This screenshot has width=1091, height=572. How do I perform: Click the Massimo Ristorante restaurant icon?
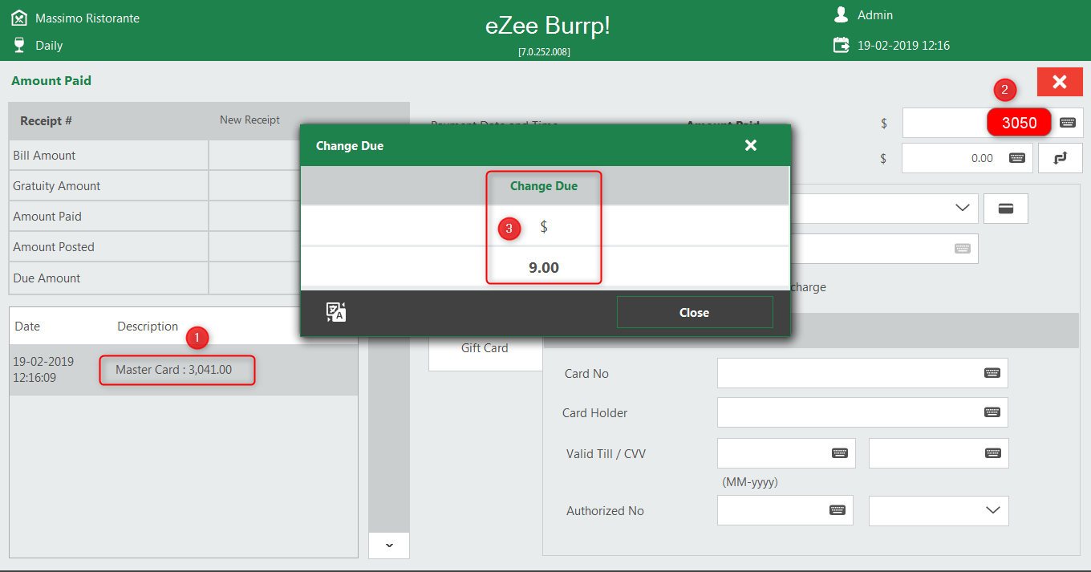(19, 18)
